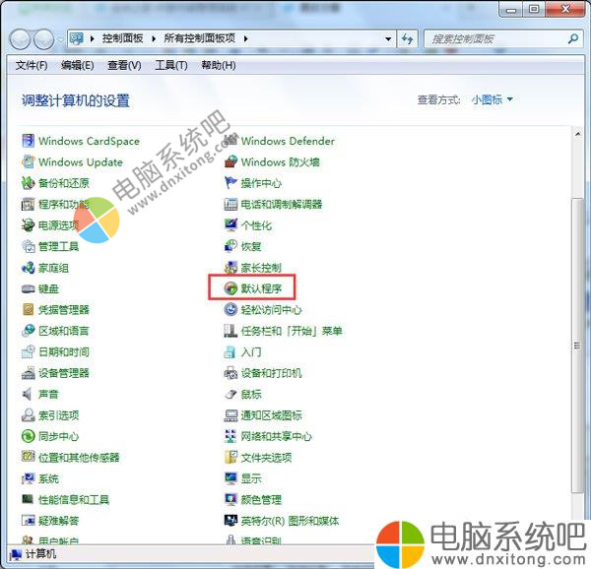Open the 电源选项 icon
591x569 pixels.
click(x=30, y=225)
